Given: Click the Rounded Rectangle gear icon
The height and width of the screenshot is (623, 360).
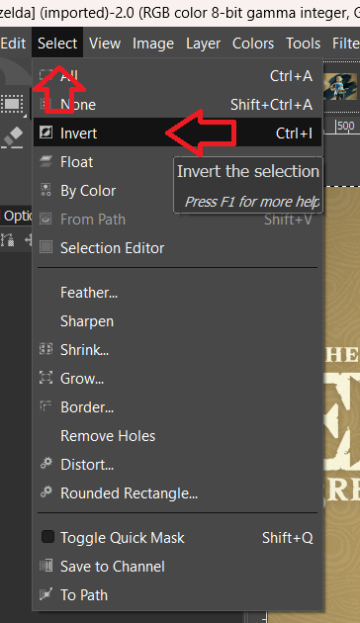Looking at the screenshot, I should [46, 491].
